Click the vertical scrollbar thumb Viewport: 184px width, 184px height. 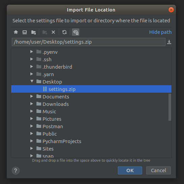click(x=170, y=107)
